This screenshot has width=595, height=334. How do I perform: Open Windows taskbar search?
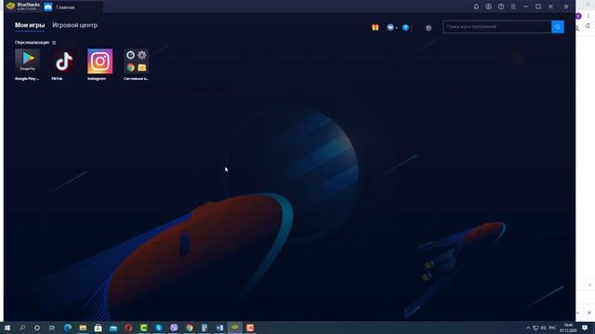(22, 328)
